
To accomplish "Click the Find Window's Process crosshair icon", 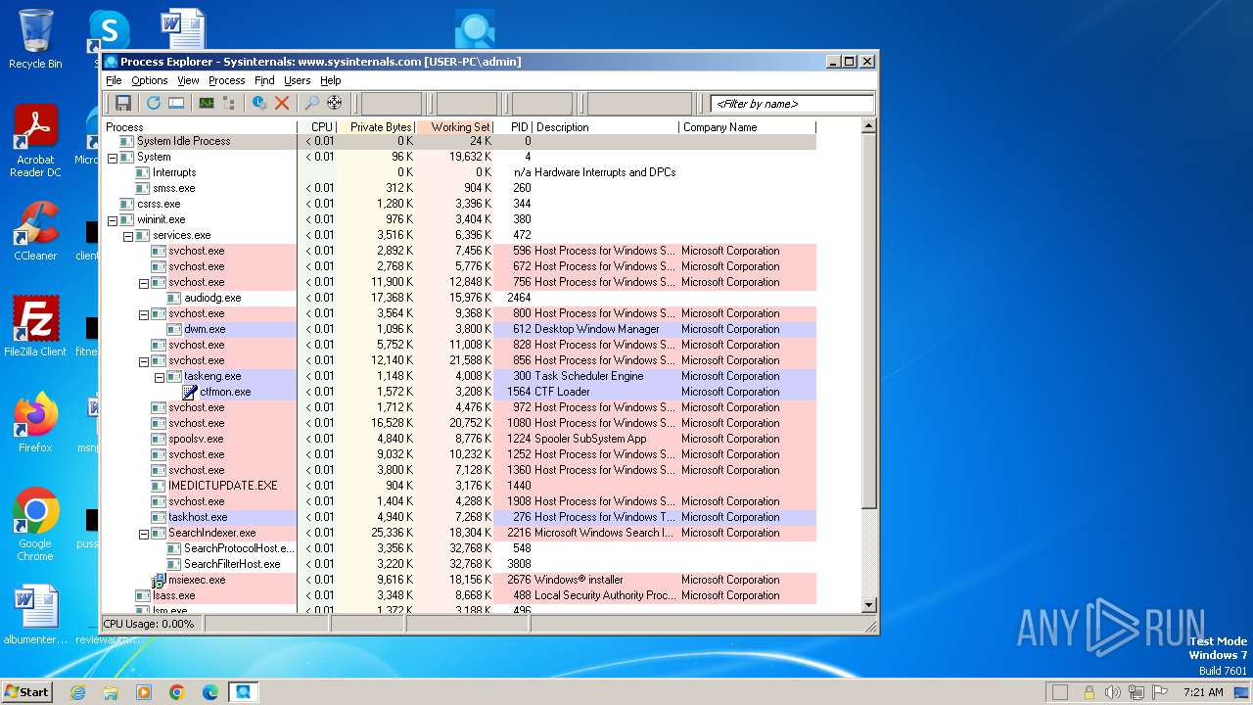I will [x=335, y=103].
